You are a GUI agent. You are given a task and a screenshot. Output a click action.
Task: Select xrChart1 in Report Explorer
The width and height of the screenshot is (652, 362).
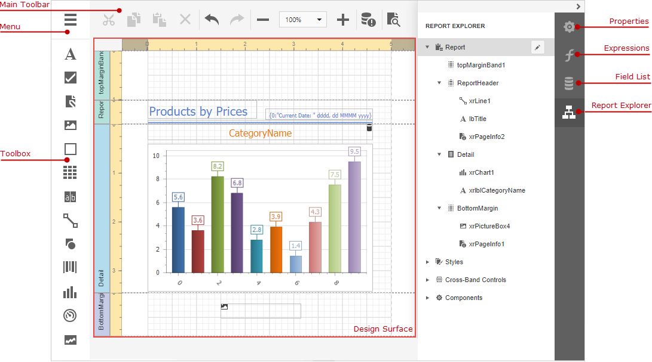click(481, 172)
